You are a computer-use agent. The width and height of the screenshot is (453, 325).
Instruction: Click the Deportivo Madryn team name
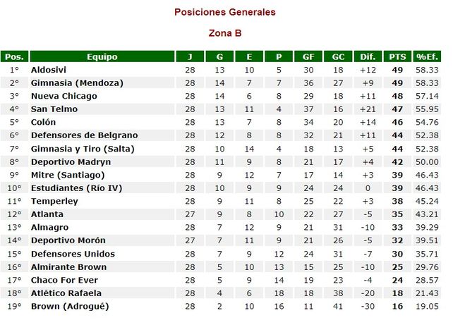pos(71,161)
